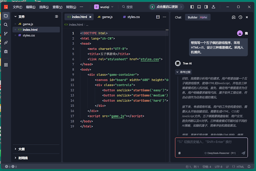Screen dimensions: 256x171
Task: Open the 编辑 menu
Action: (x=31, y=7)
